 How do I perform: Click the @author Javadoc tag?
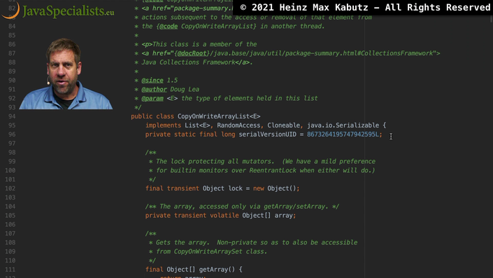click(x=154, y=90)
